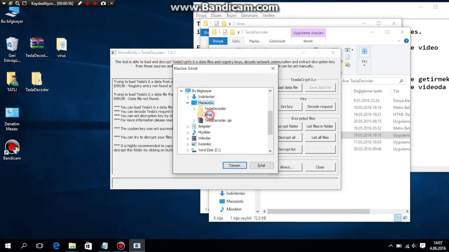Open Yardım menu in Notepad window
The width and height of the screenshot is (449, 252).
[x=269, y=15]
